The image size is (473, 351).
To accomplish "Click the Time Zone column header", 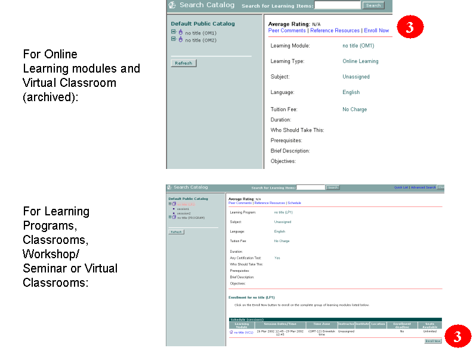I will (x=321, y=325).
